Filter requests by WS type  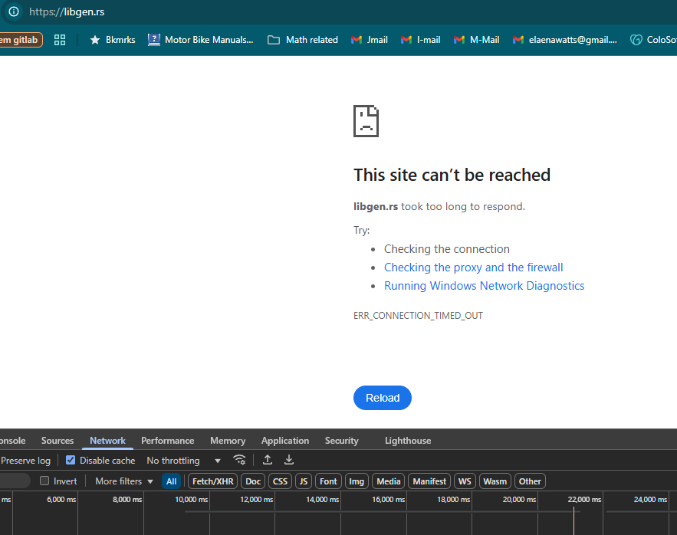(465, 481)
